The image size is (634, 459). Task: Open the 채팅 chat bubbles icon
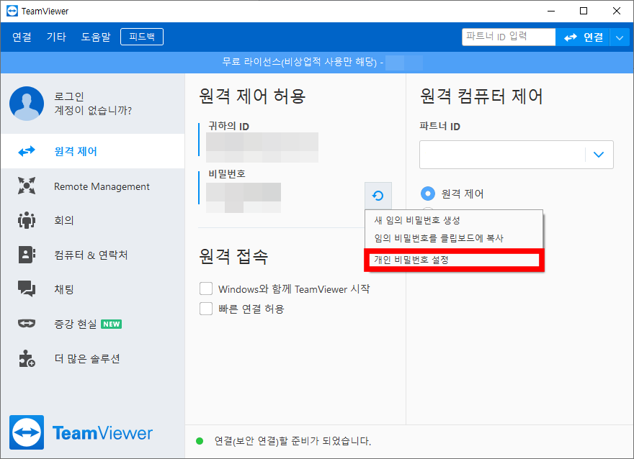point(27,289)
